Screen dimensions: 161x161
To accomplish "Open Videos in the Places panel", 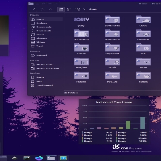I will pyautogui.click(x=46, y=43).
